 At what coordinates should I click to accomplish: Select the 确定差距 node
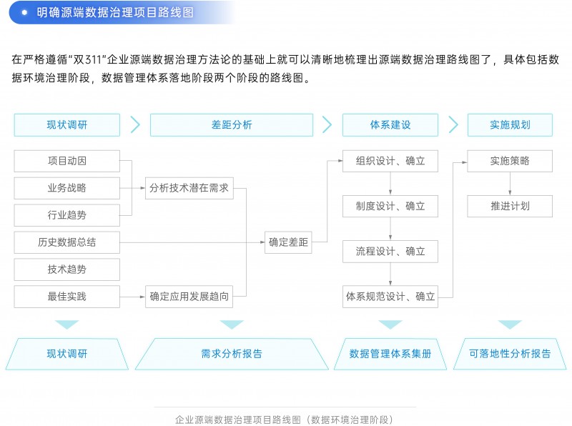pyautogui.click(x=288, y=242)
